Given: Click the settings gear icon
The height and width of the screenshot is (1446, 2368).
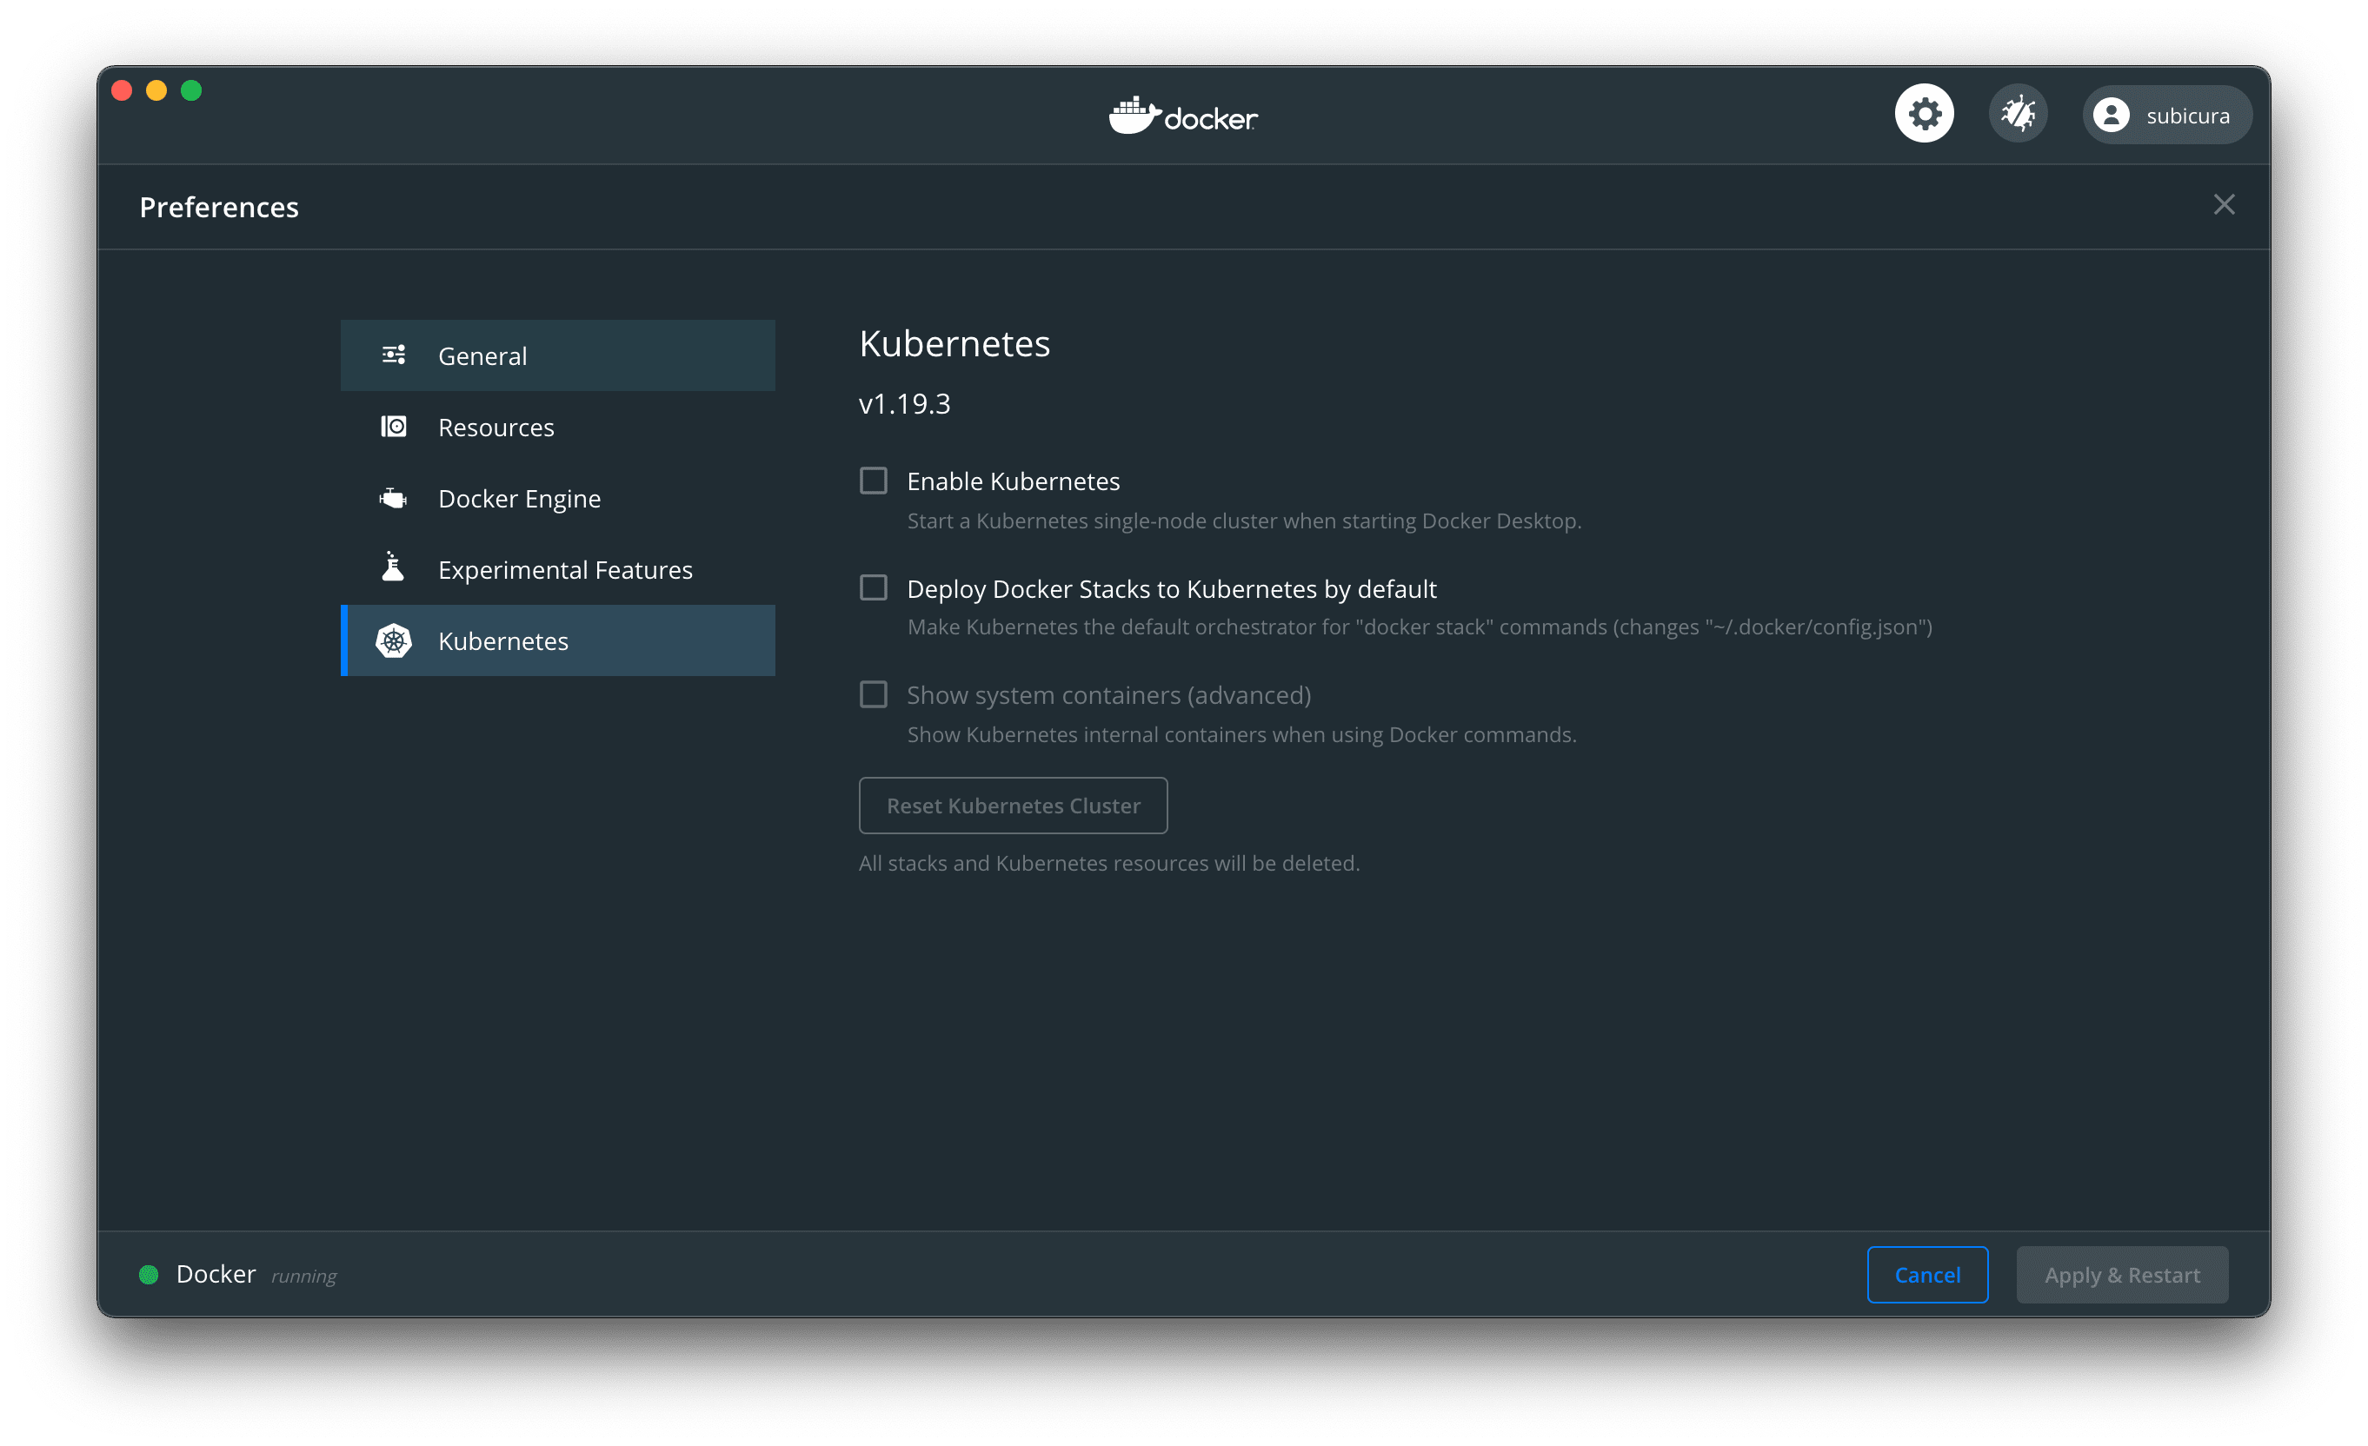Looking at the screenshot, I should [x=1924, y=115].
